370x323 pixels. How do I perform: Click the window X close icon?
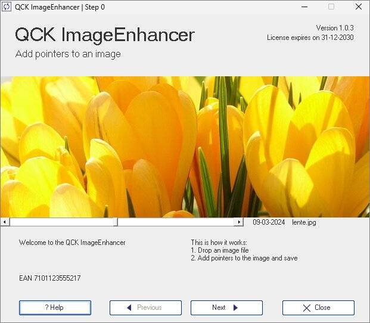point(359,7)
